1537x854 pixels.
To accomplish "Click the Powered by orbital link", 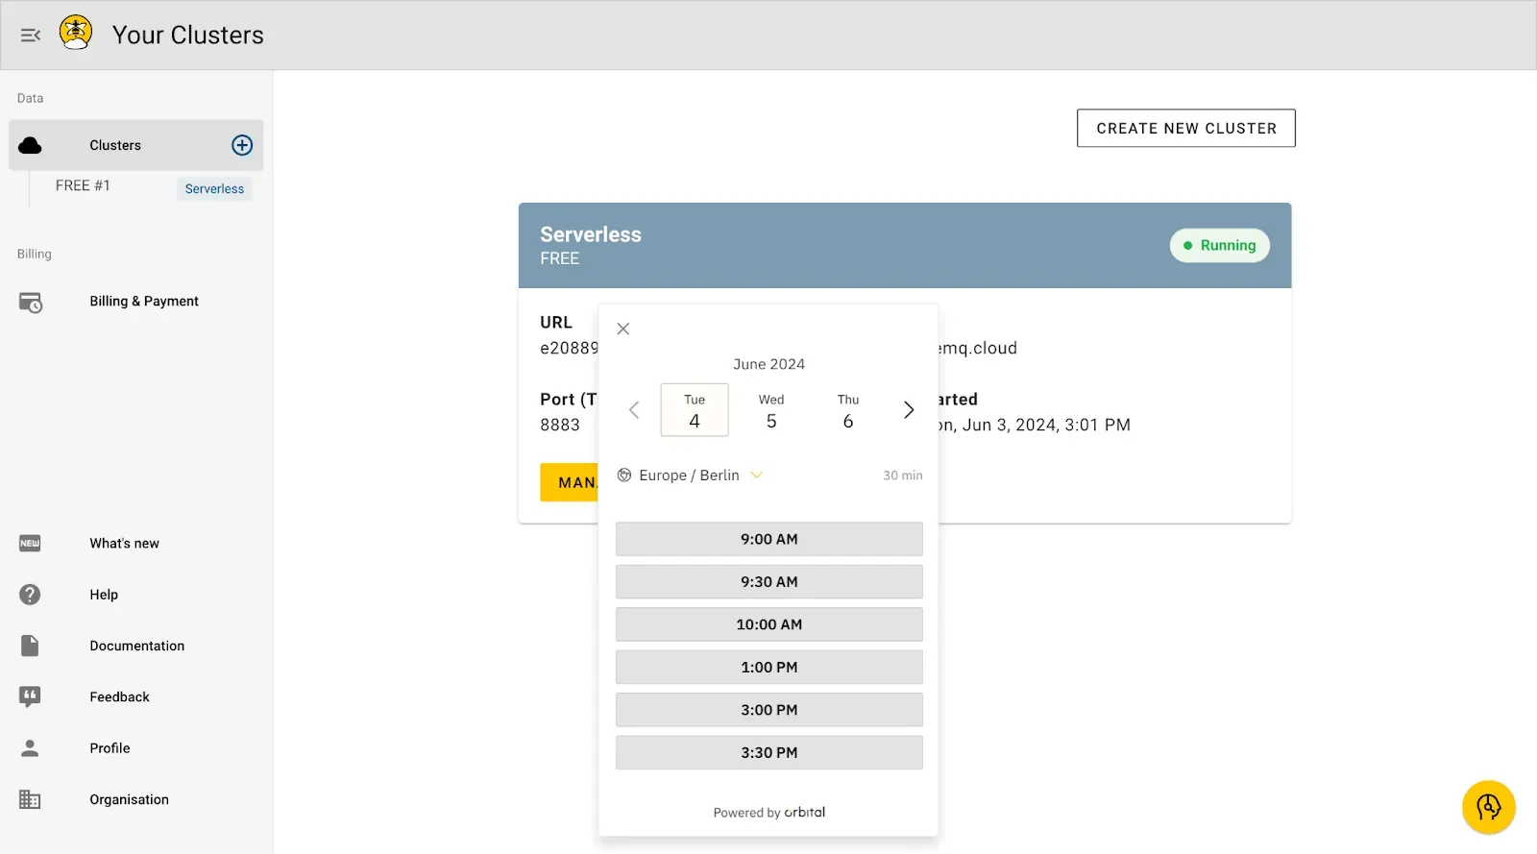I will click(x=769, y=813).
